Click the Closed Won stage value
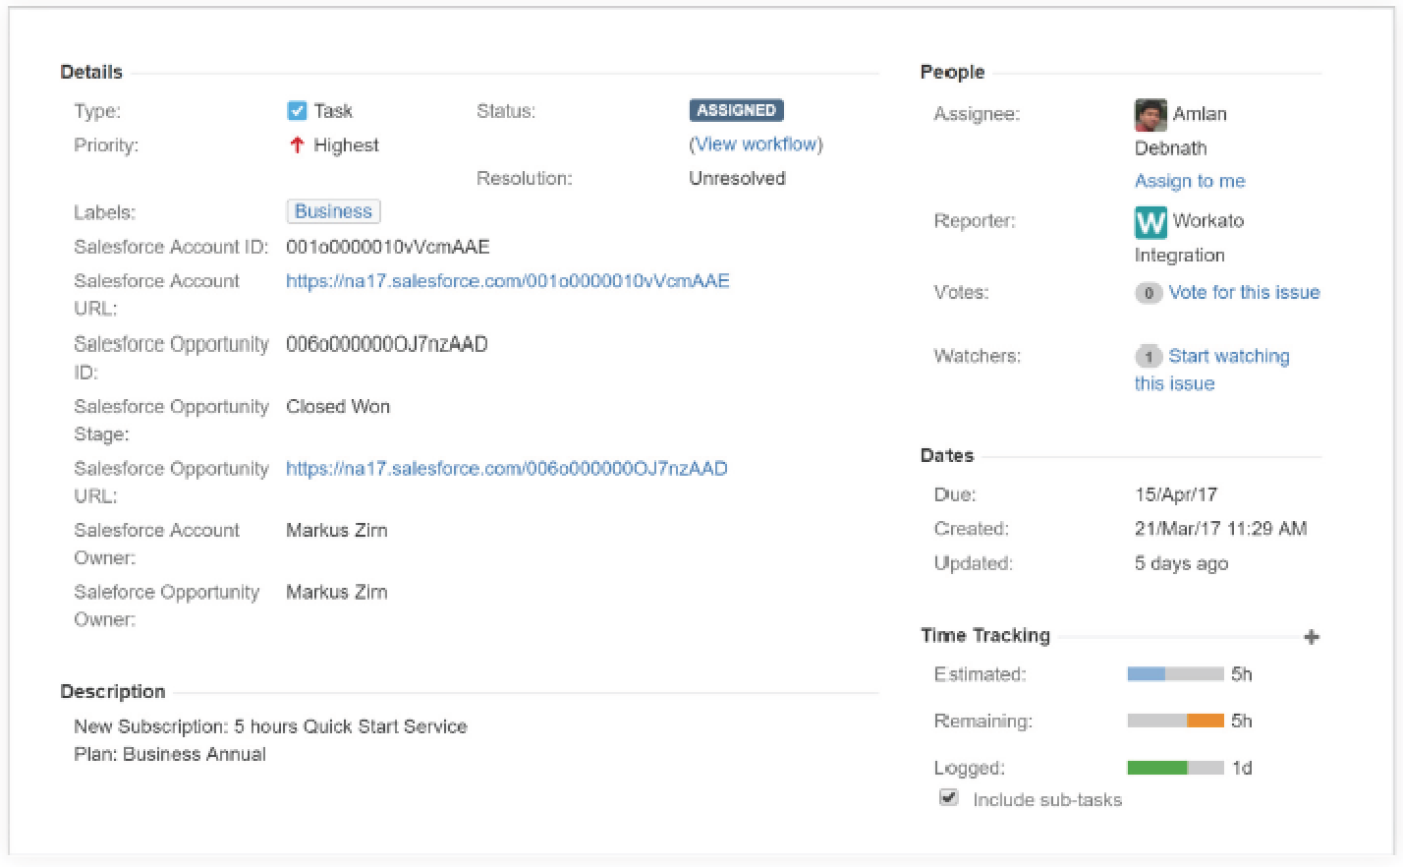Viewport: 1403px width, 867px height. point(338,407)
